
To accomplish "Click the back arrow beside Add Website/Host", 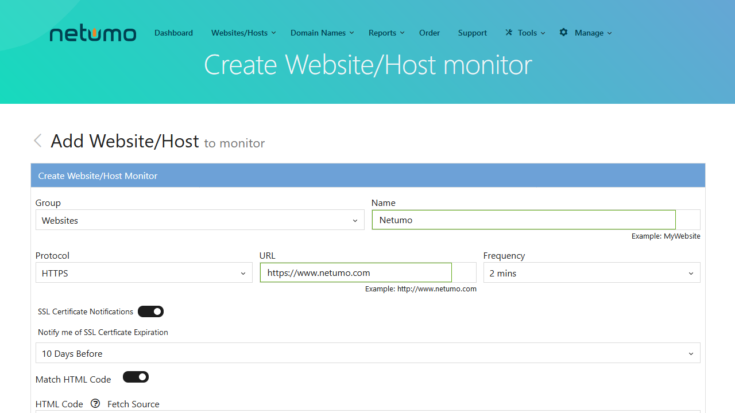I will pos(38,141).
